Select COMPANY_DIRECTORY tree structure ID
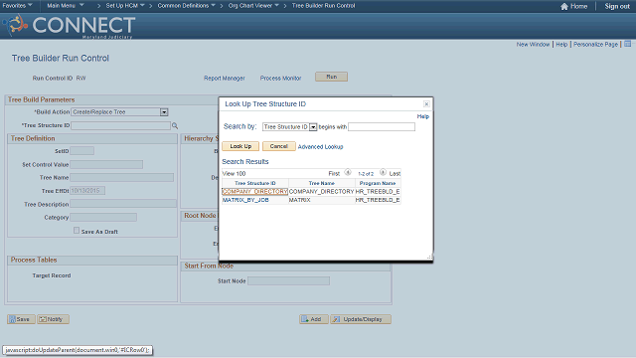 click(x=254, y=192)
